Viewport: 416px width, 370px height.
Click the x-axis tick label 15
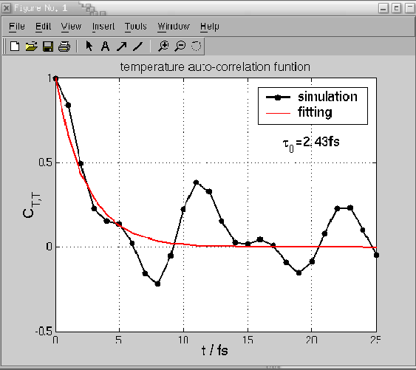[248, 340]
